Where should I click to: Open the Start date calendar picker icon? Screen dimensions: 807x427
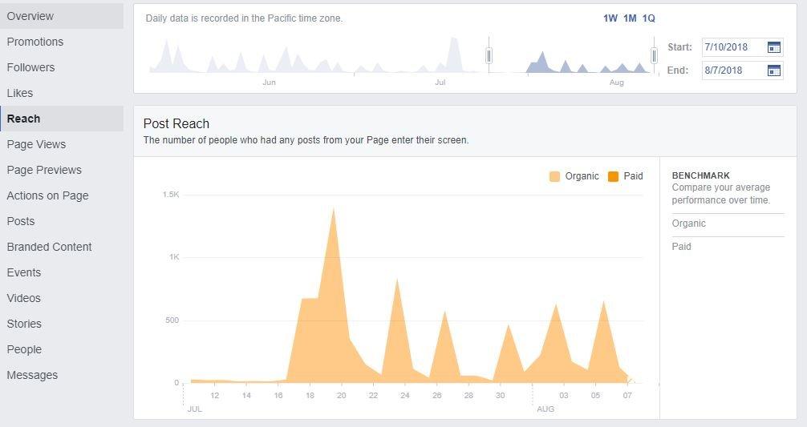click(774, 47)
